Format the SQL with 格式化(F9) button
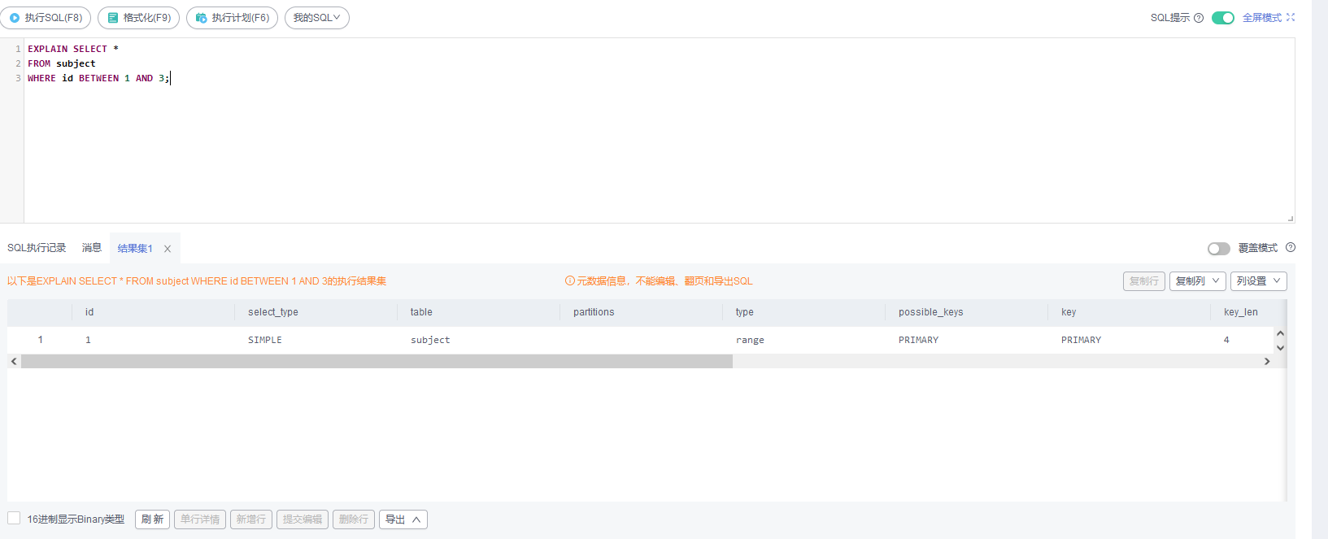The image size is (1328, 539). click(138, 18)
